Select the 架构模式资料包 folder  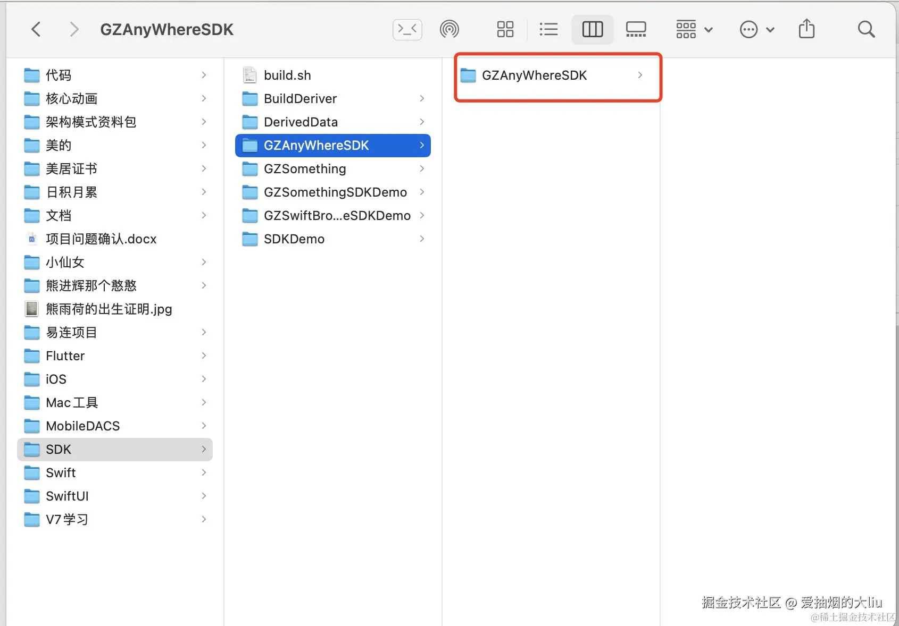(115, 122)
